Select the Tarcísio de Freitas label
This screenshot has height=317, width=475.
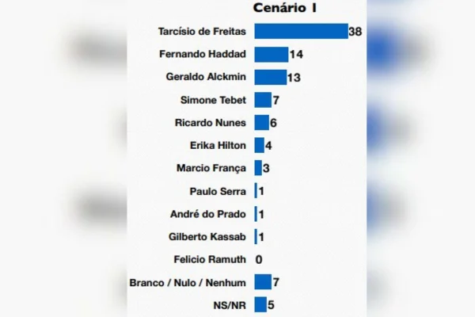tap(203, 32)
